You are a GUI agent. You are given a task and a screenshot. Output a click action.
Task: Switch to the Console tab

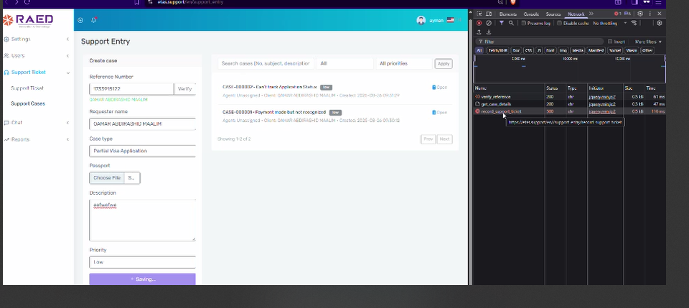tap(531, 14)
